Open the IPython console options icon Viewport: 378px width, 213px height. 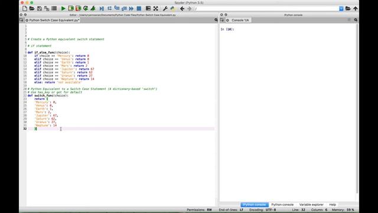click(356, 20)
